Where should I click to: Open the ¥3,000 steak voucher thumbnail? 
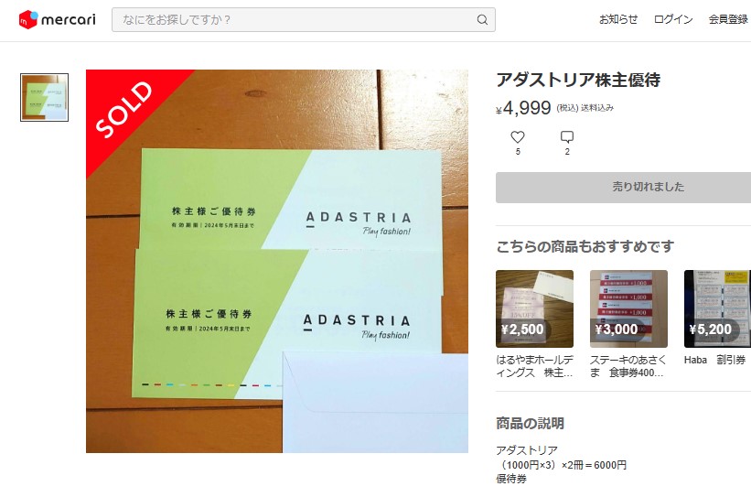628,308
